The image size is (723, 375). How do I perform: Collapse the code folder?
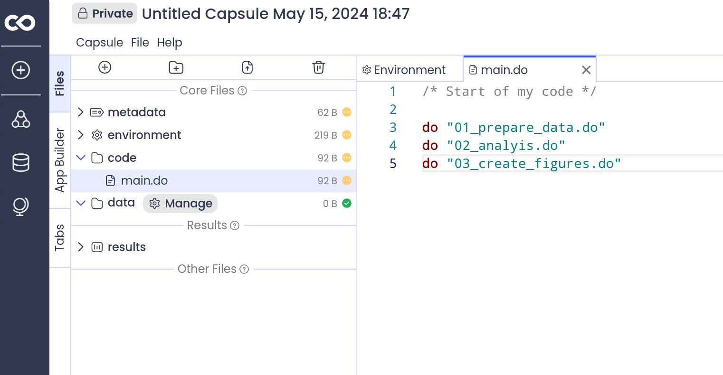pos(81,158)
